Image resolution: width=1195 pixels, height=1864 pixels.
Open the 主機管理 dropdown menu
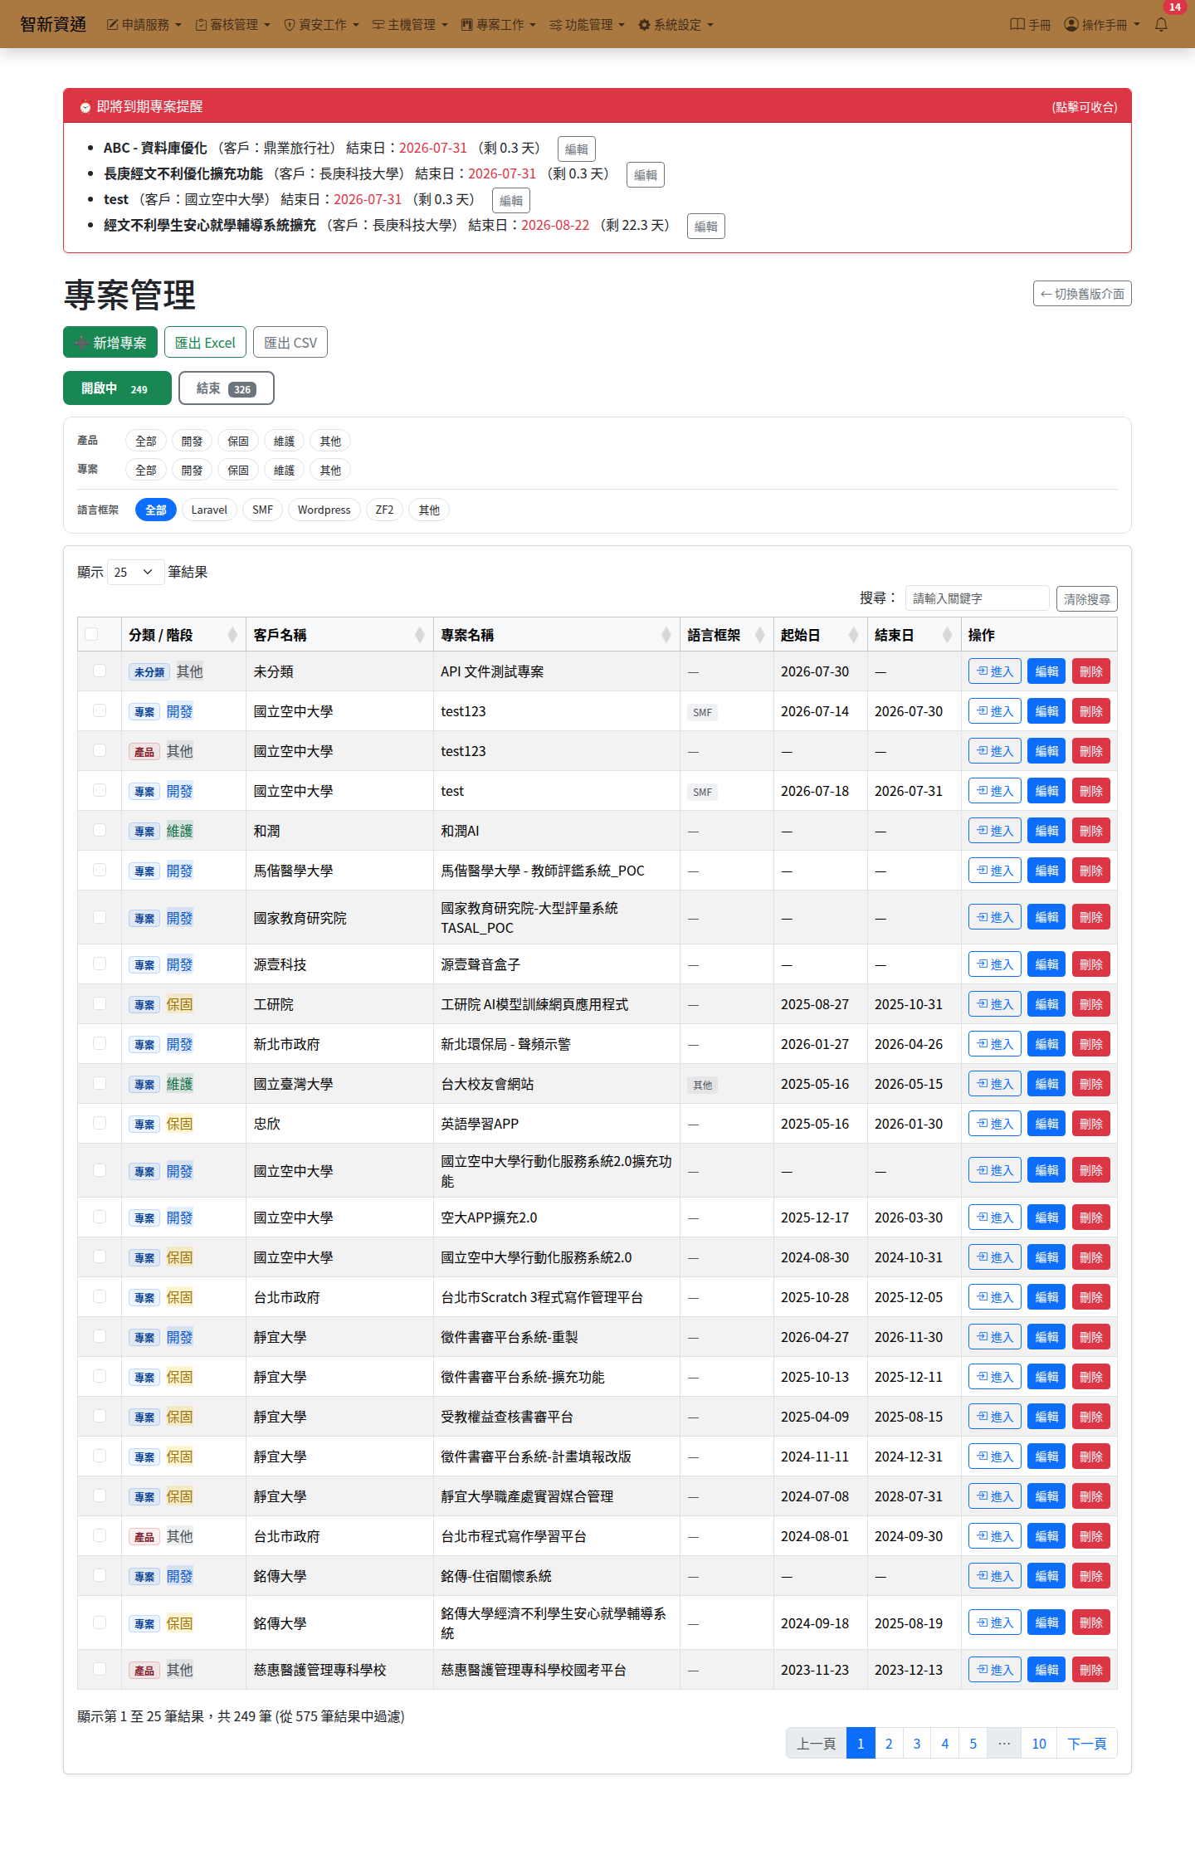(x=410, y=25)
